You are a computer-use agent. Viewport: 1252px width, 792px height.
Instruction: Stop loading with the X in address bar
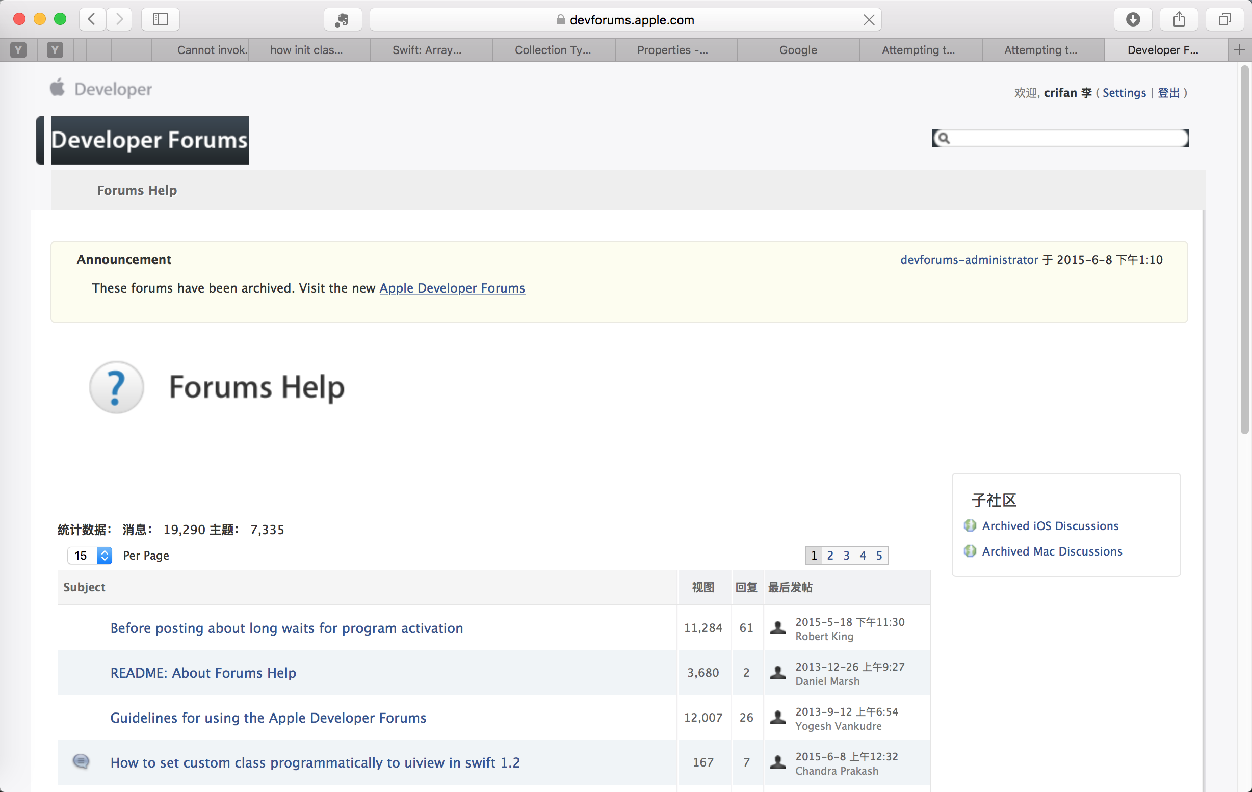[869, 20]
